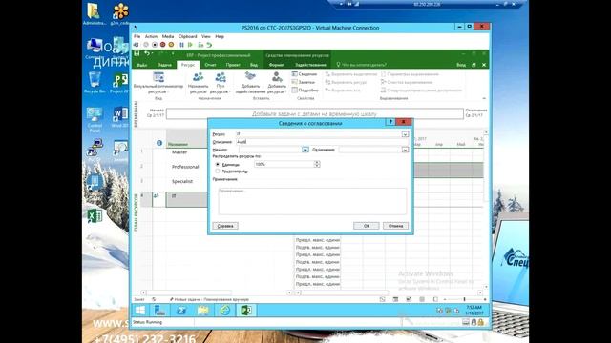611x343 pixels.
Task: Click the 100% units spinner arrows
Action: 317,164
